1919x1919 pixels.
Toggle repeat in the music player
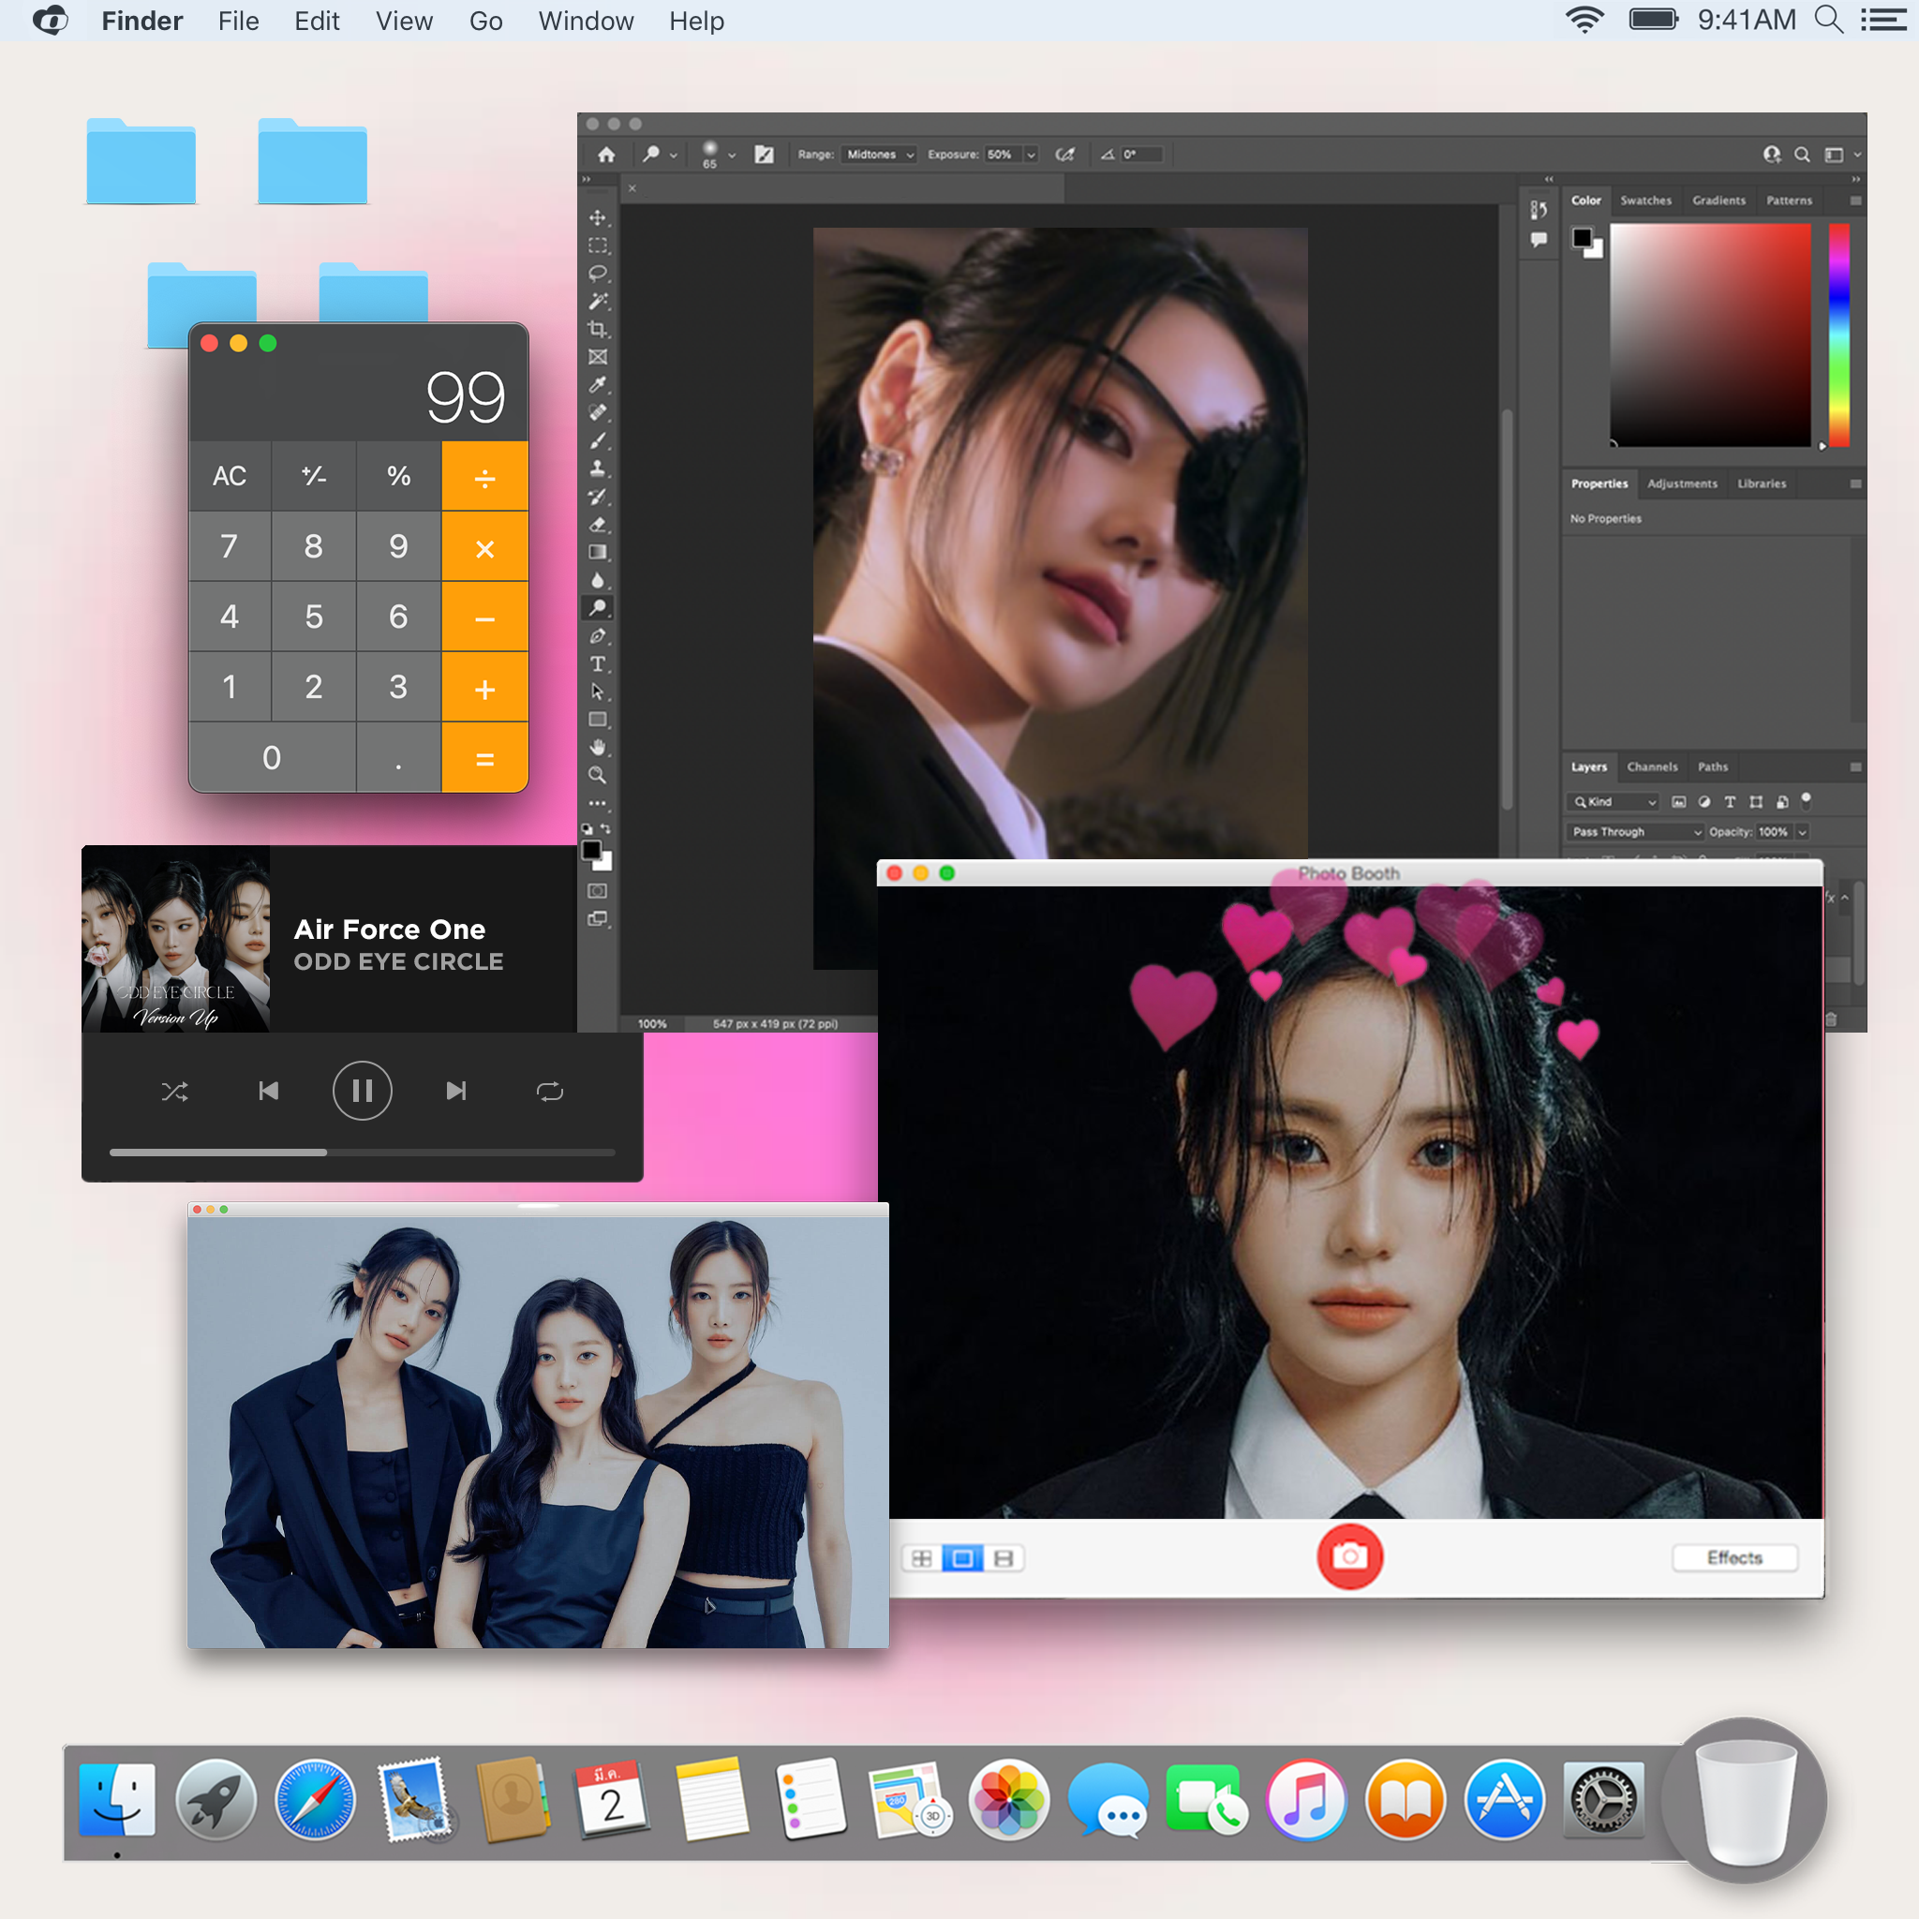point(549,1092)
